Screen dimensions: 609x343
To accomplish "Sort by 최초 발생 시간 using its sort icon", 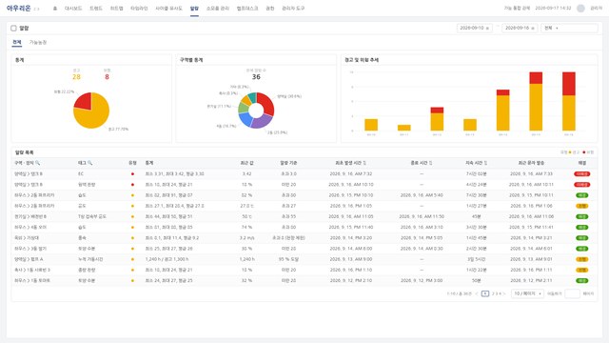I will click(x=364, y=163).
